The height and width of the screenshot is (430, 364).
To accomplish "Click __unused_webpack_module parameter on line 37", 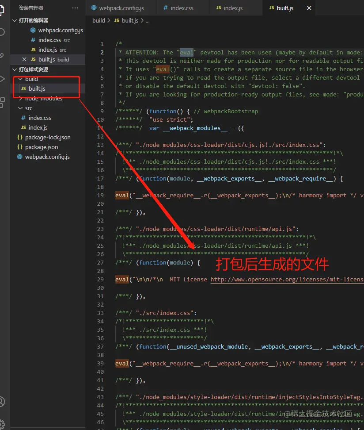I will pyautogui.click(x=209, y=347).
